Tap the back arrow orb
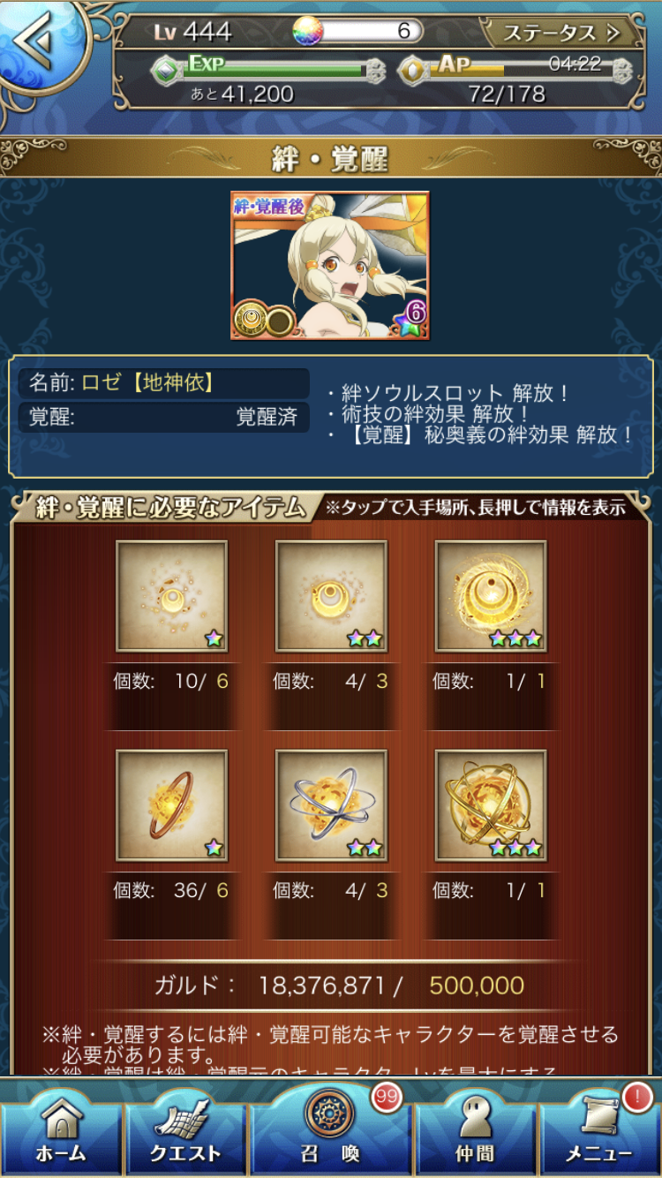 (40, 42)
